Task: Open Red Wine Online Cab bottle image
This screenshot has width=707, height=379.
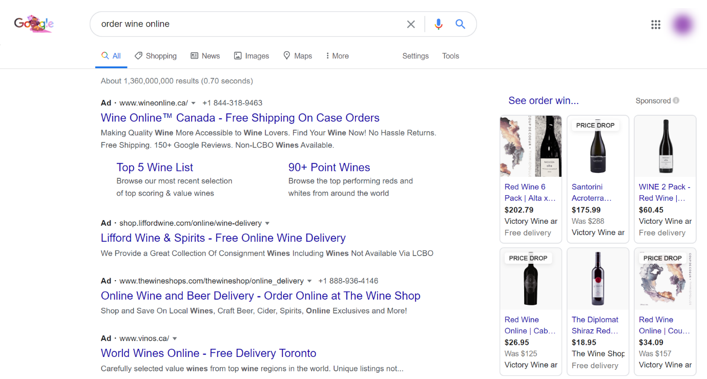Action: [531, 279]
